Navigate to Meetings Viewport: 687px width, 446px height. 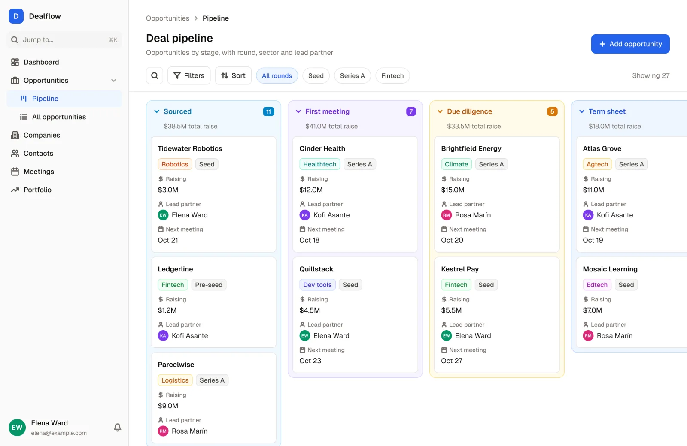[64, 172]
